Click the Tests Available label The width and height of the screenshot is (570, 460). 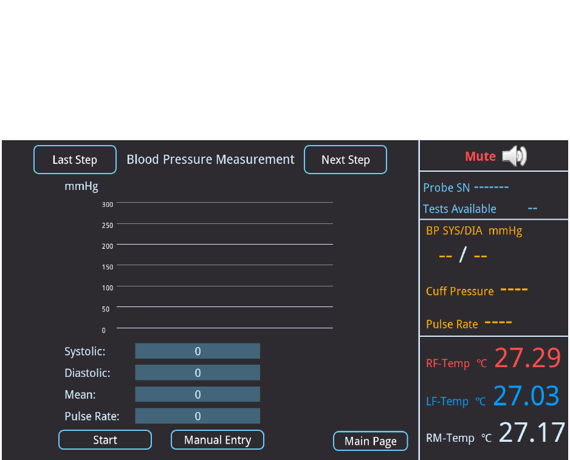tap(459, 209)
